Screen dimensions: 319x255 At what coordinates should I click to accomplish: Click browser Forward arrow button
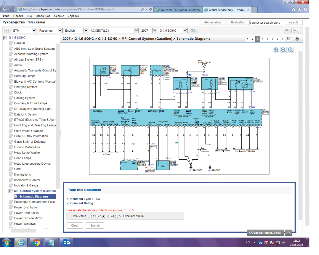(13, 9)
